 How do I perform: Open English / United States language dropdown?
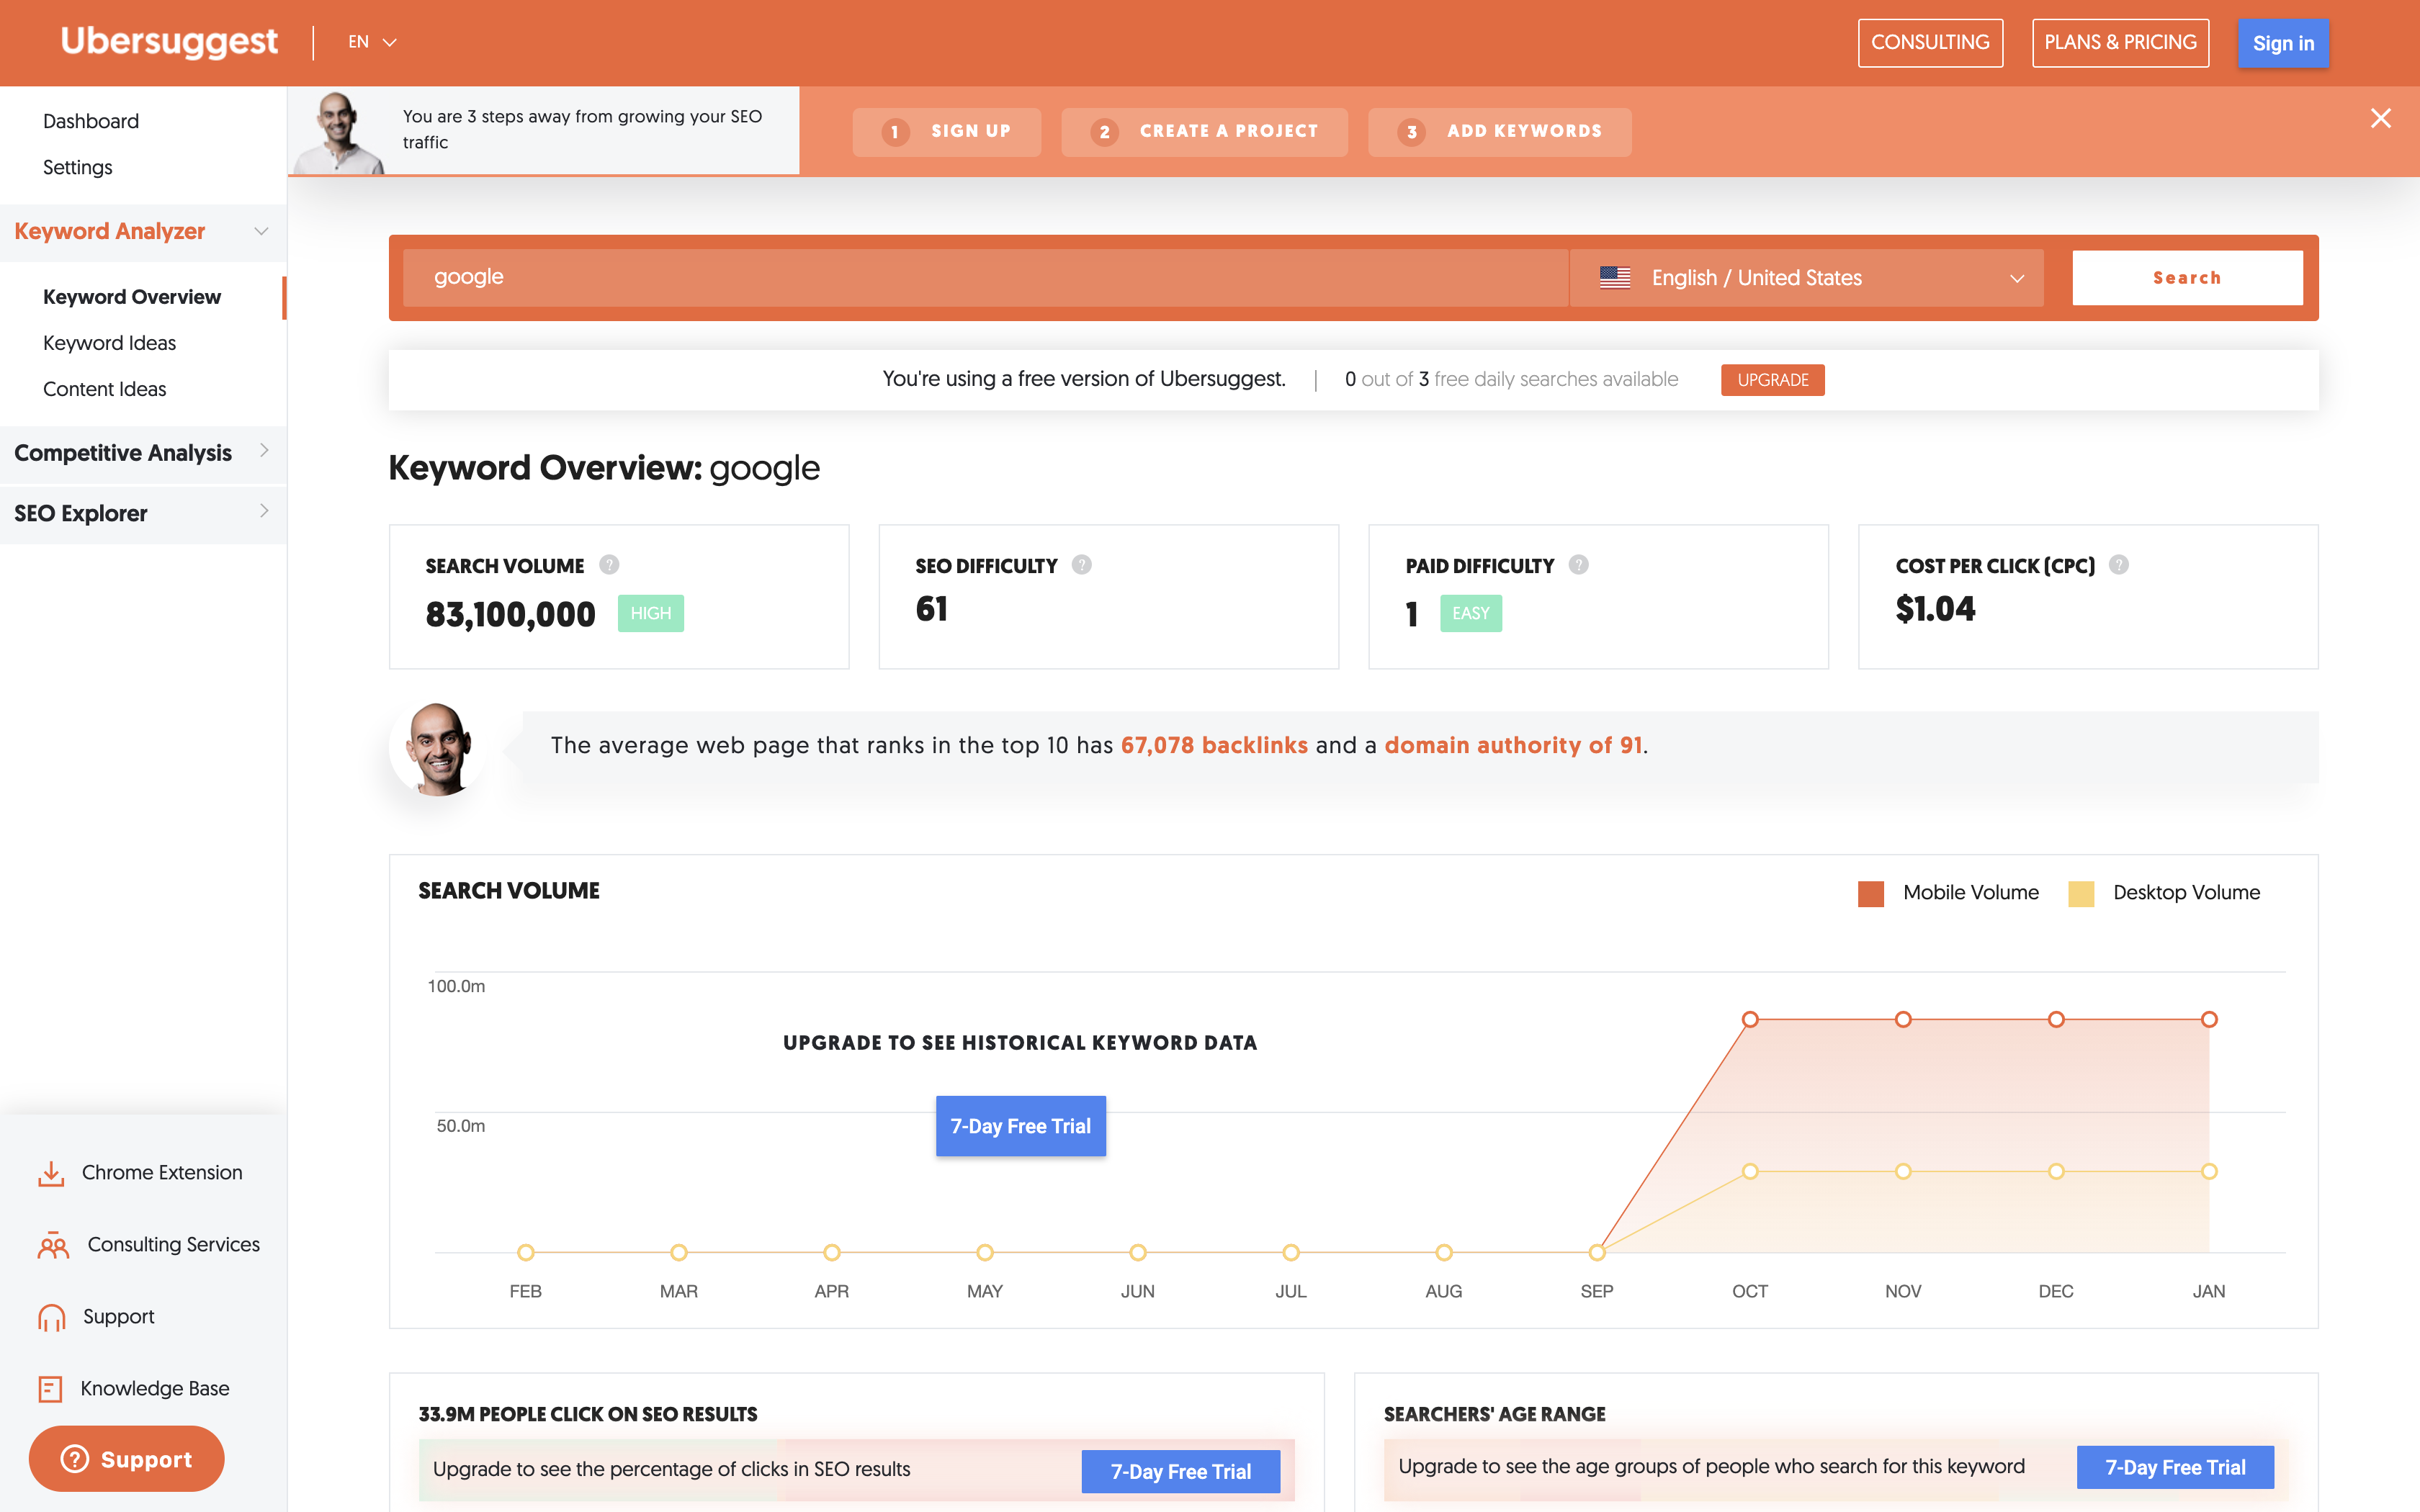click(1807, 277)
